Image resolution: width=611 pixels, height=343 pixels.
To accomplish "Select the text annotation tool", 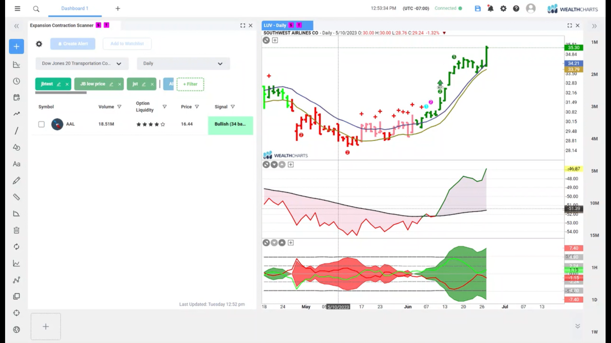I will [17, 164].
